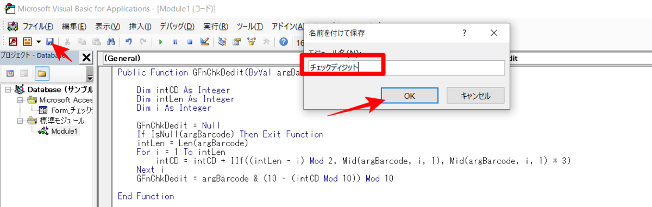Open the Project Explorer toolbar icon
Viewport: 652px width, 207px height.
(x=222, y=41)
